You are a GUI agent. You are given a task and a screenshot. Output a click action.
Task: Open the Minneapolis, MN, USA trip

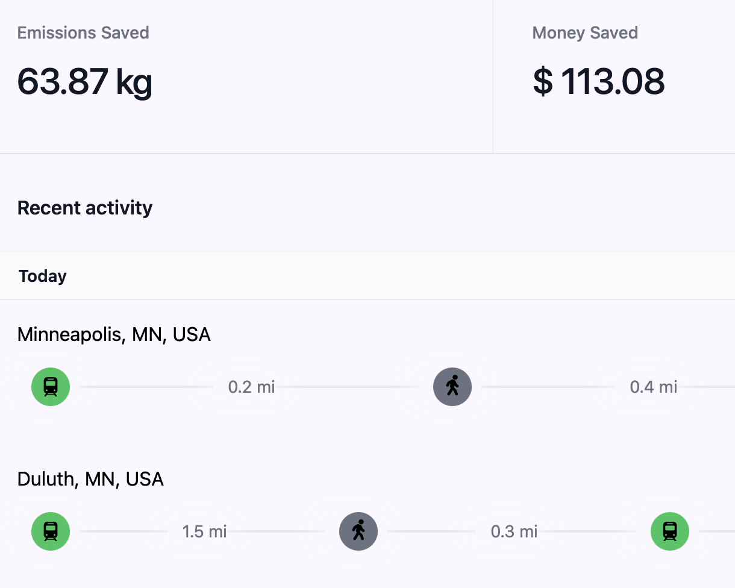(x=114, y=334)
